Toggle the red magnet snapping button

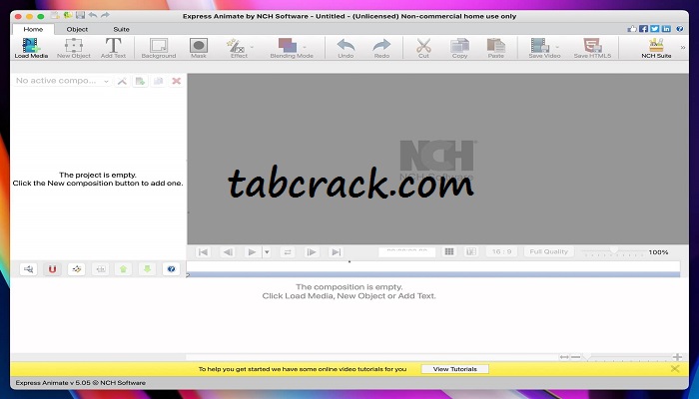52,269
